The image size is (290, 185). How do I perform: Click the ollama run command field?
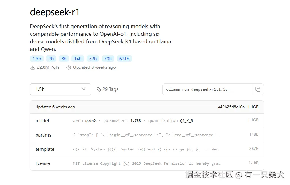coord(207,89)
